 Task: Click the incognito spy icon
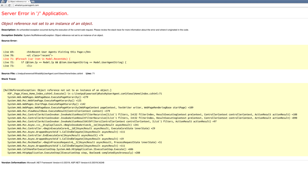pos(3,2)
